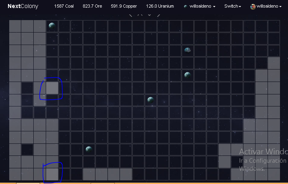Click the 126.0 Uranium resource counter
Screen dimensions: 288x184
click(x=160, y=6)
